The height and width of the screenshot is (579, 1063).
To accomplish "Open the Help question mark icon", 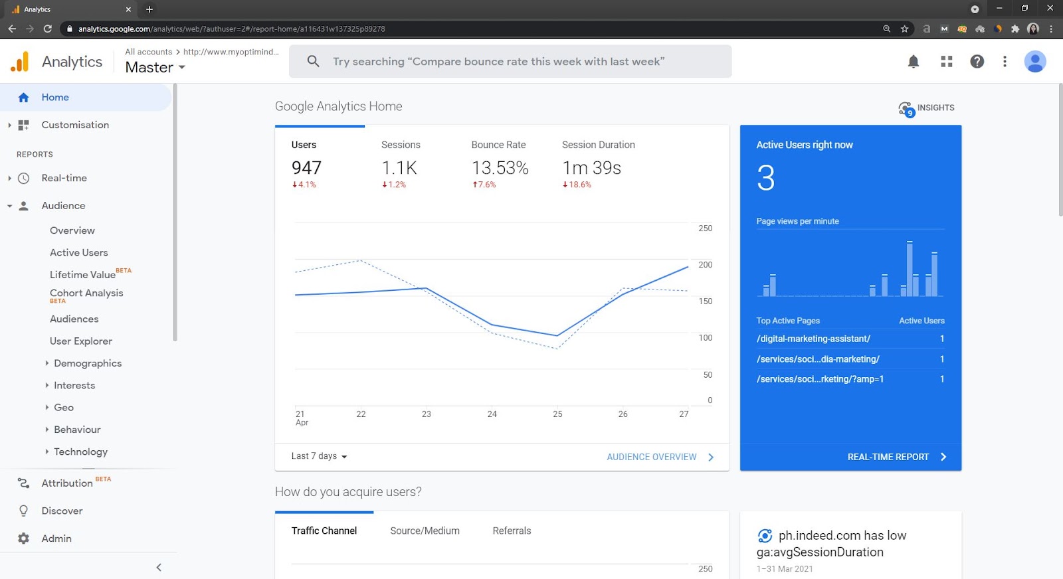I will (x=977, y=62).
